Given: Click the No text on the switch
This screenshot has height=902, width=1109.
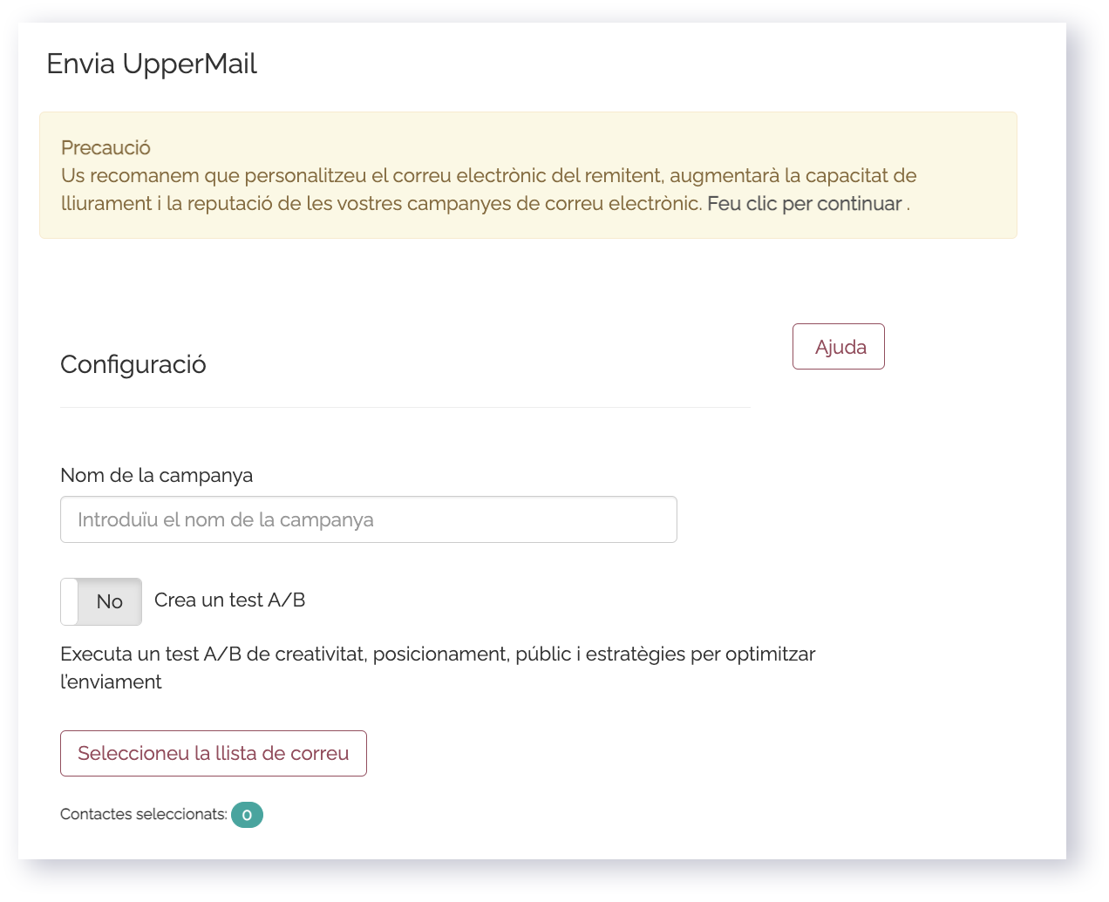Looking at the screenshot, I should coord(110,601).
